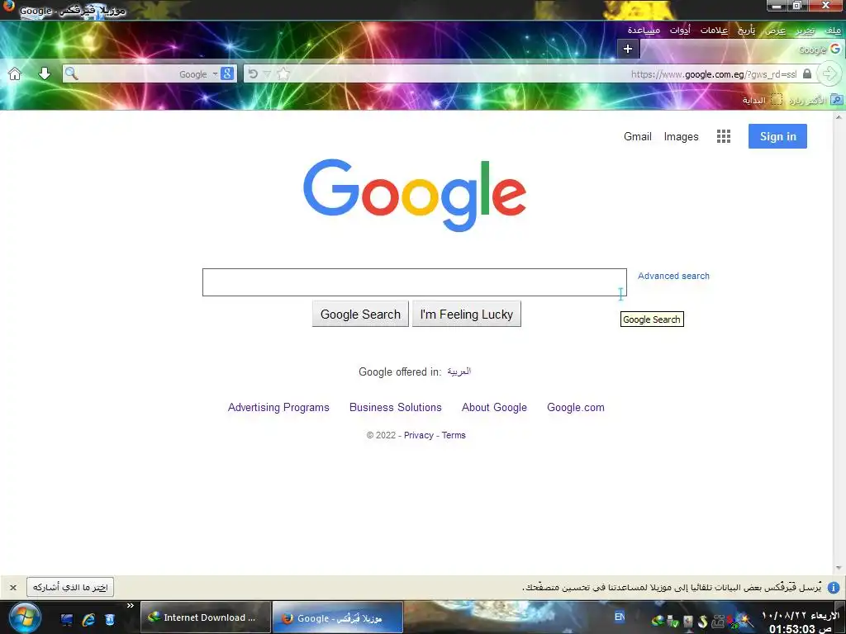Click the Google logo image

pos(415,195)
